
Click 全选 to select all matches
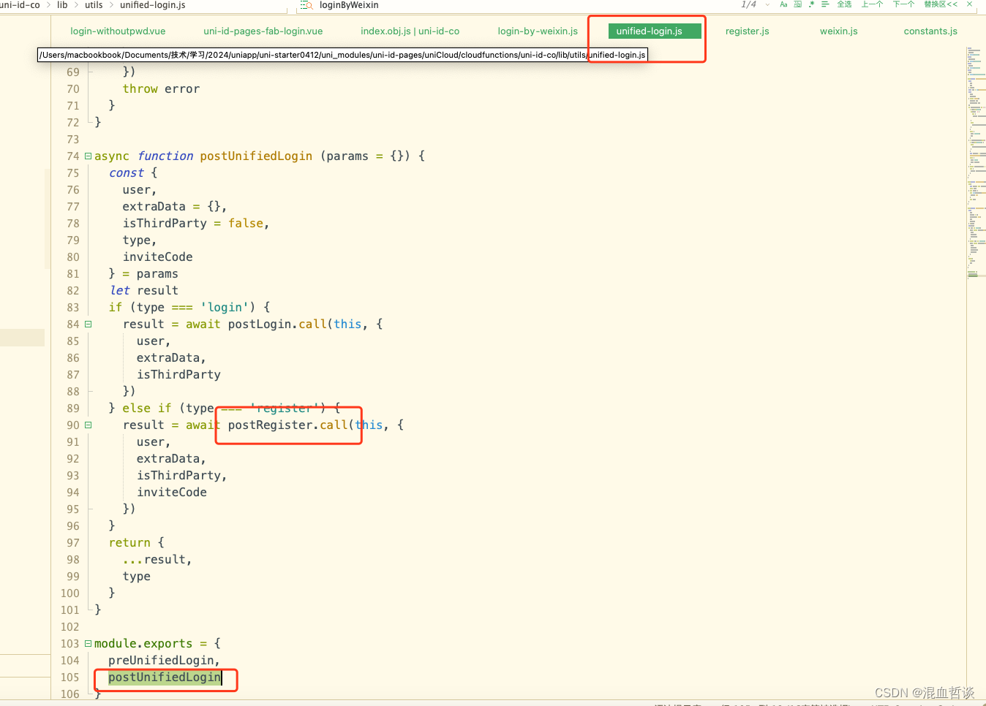[x=844, y=4]
